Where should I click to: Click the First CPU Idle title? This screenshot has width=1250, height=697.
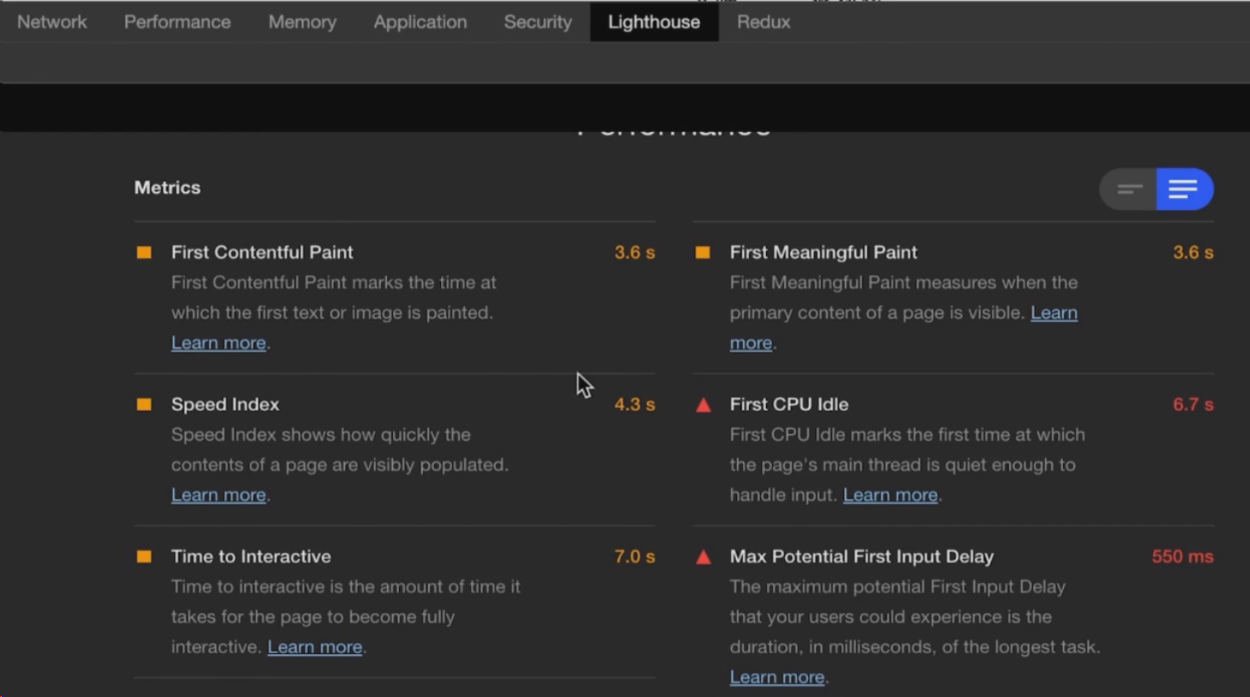point(789,404)
